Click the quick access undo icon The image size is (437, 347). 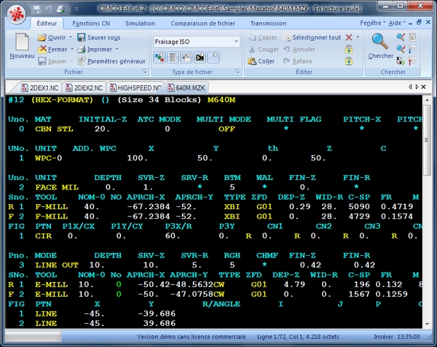click(x=49, y=9)
